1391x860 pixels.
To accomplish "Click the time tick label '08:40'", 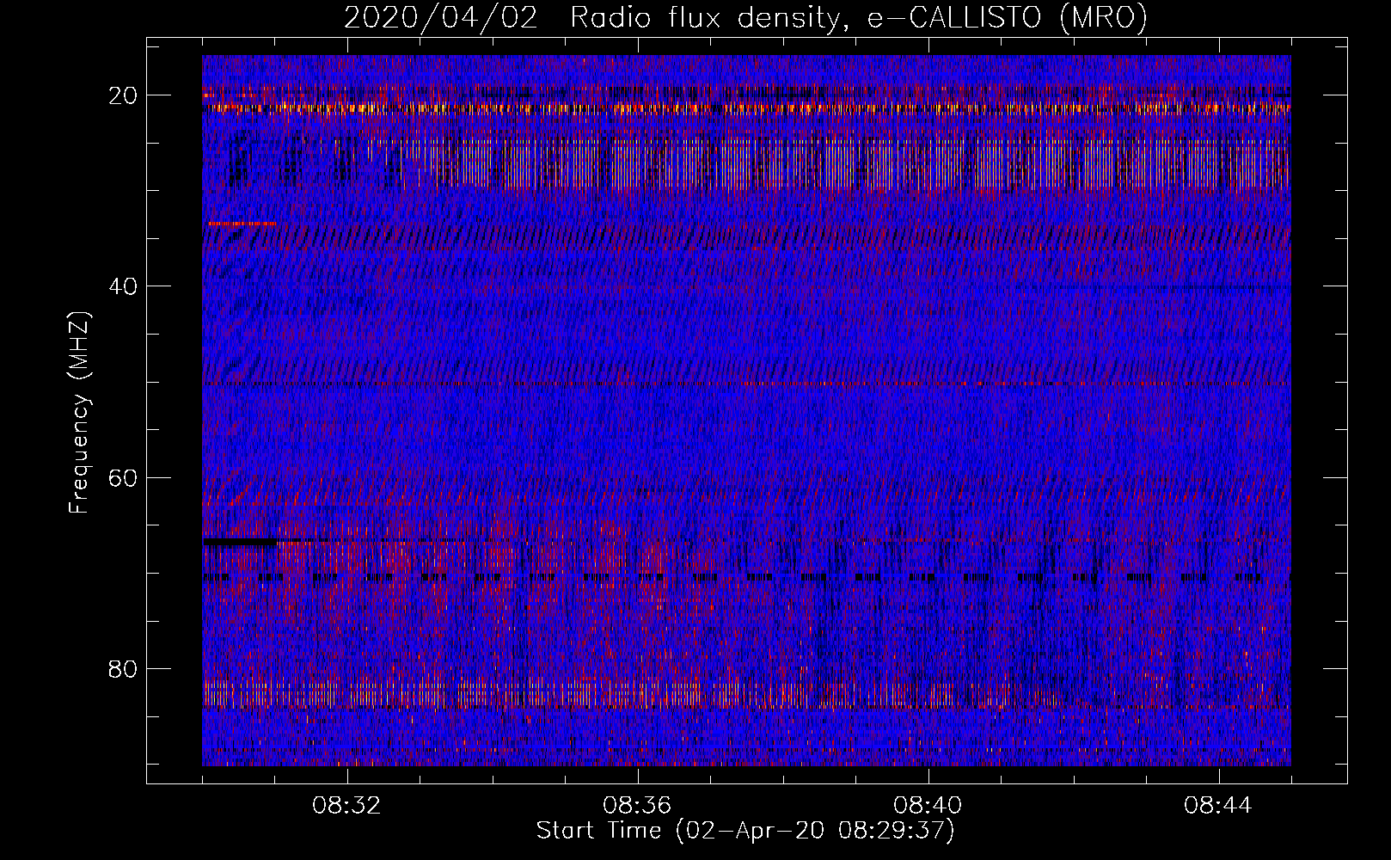I will coord(928,806).
